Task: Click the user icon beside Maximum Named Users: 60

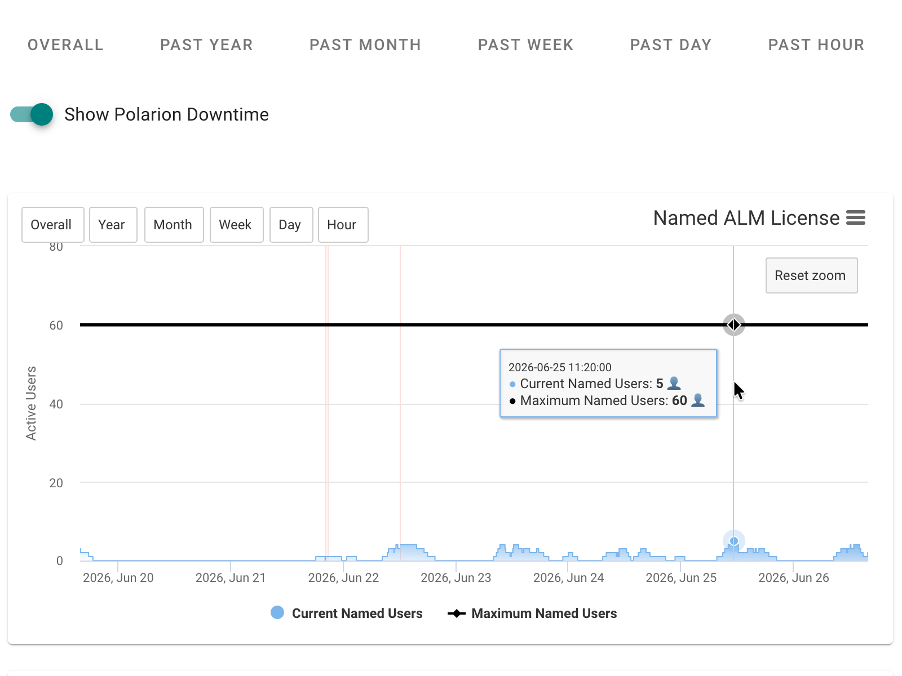Action: click(698, 401)
